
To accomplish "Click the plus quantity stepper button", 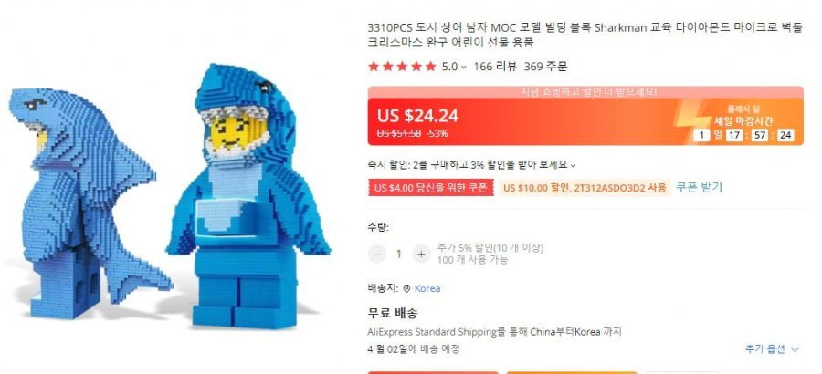I will 421,255.
